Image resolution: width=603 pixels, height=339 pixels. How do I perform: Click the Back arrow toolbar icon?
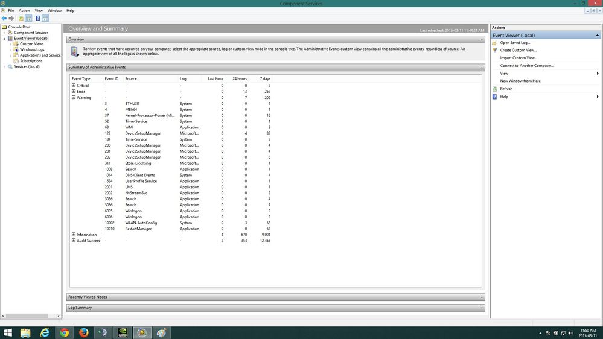click(x=4, y=19)
